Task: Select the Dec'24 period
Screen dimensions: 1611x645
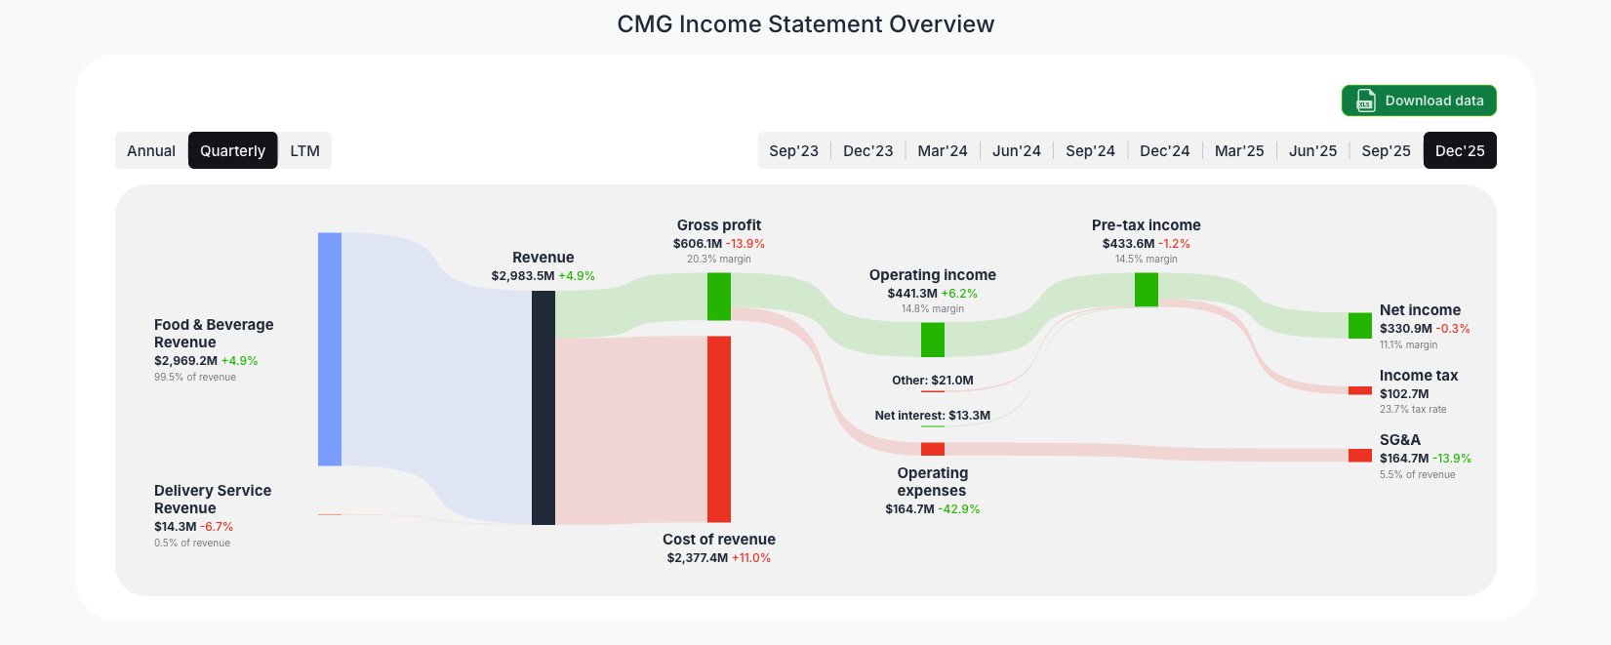Action: point(1165,150)
